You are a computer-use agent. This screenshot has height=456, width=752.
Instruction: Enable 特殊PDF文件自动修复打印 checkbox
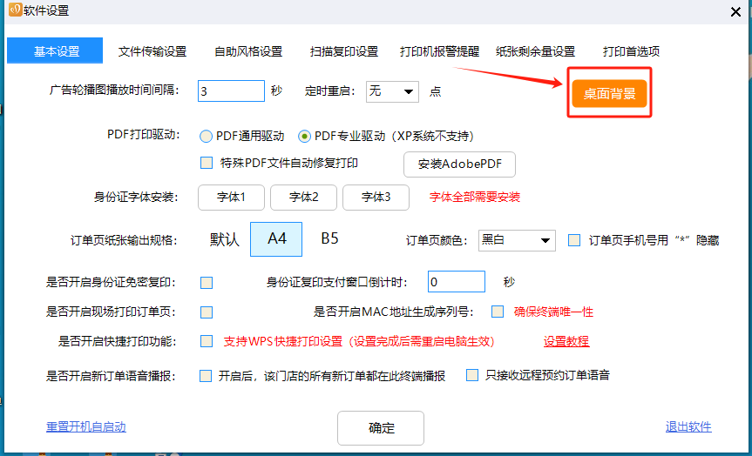click(207, 163)
